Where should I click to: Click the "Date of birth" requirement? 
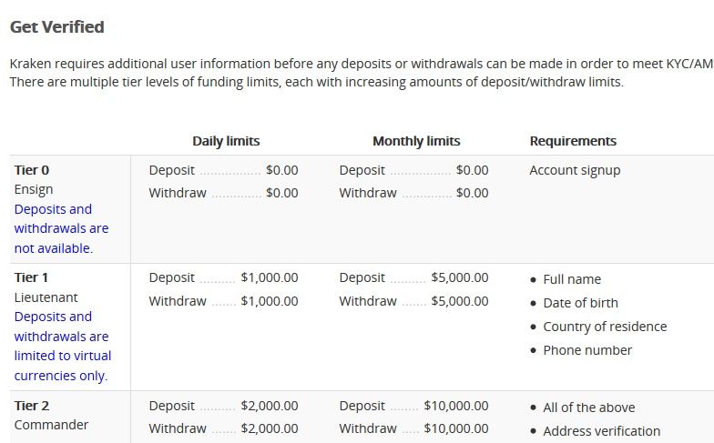[x=580, y=303]
